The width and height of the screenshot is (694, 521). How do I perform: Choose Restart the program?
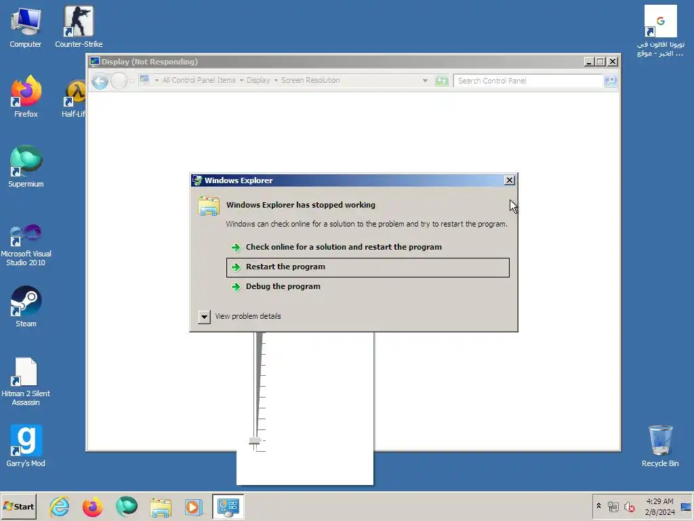(368, 267)
